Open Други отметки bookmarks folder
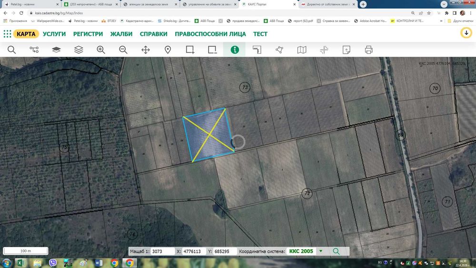Image resolution: width=476 pixels, height=268 pixels. pyautogui.click(x=460, y=21)
